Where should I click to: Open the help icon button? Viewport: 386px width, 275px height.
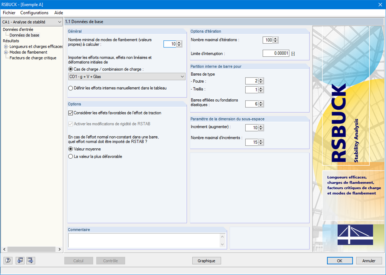coord(8,261)
